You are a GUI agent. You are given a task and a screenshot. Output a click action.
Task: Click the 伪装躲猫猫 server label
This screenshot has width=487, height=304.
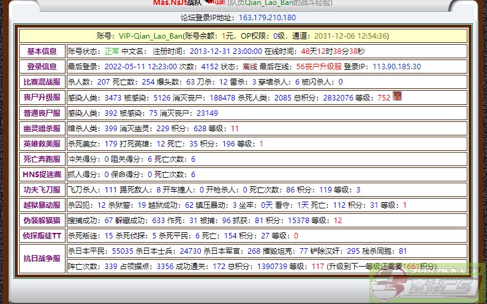tap(42, 221)
